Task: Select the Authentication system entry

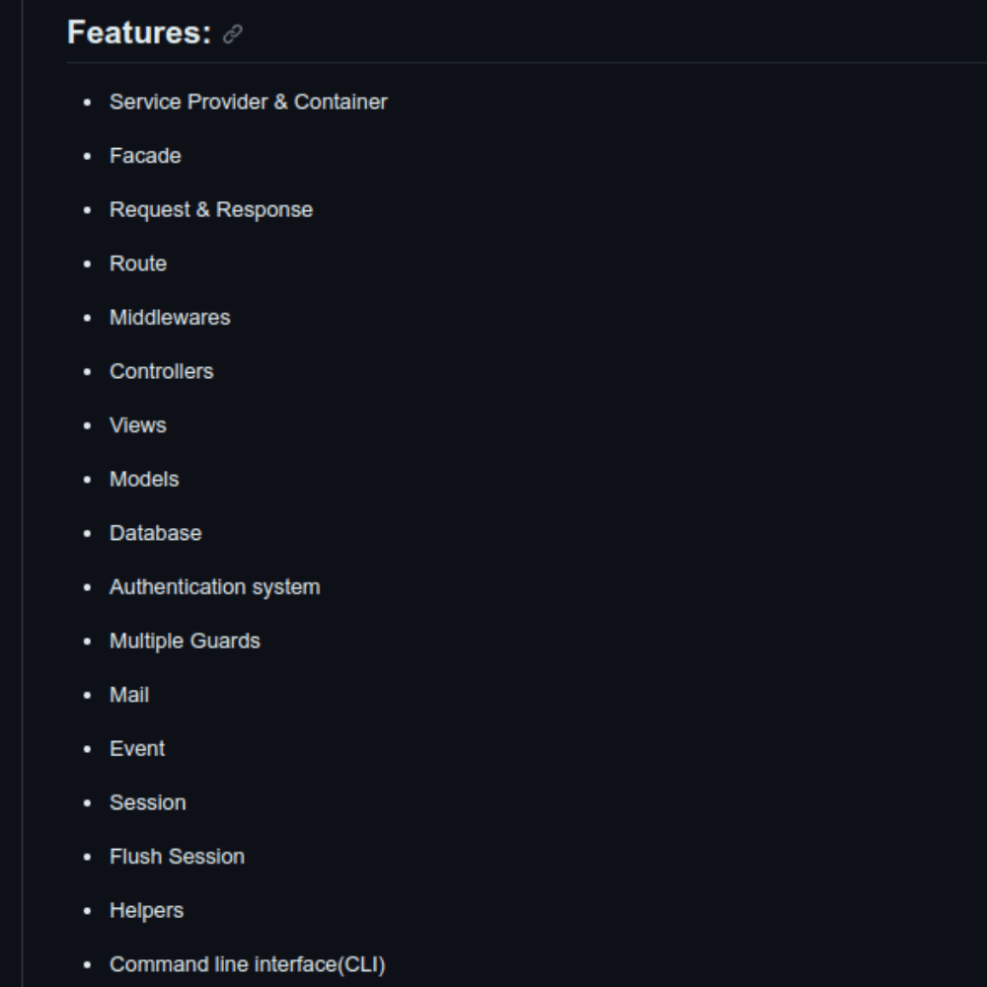Action: 214,587
